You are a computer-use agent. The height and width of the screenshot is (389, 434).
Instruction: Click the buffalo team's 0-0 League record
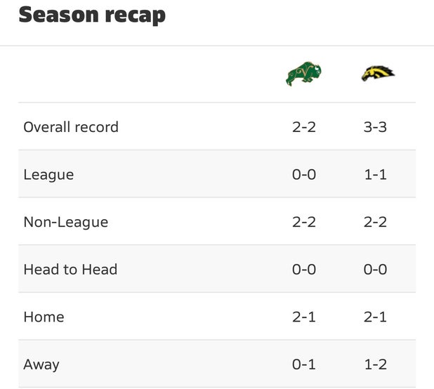(304, 174)
